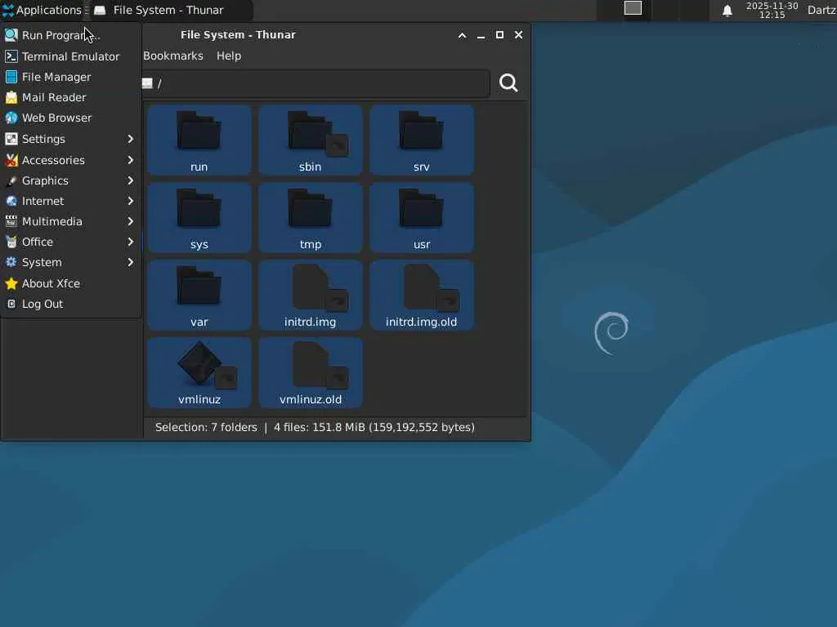837x627 pixels.
Task: Select the usr folder
Action: [x=422, y=216]
